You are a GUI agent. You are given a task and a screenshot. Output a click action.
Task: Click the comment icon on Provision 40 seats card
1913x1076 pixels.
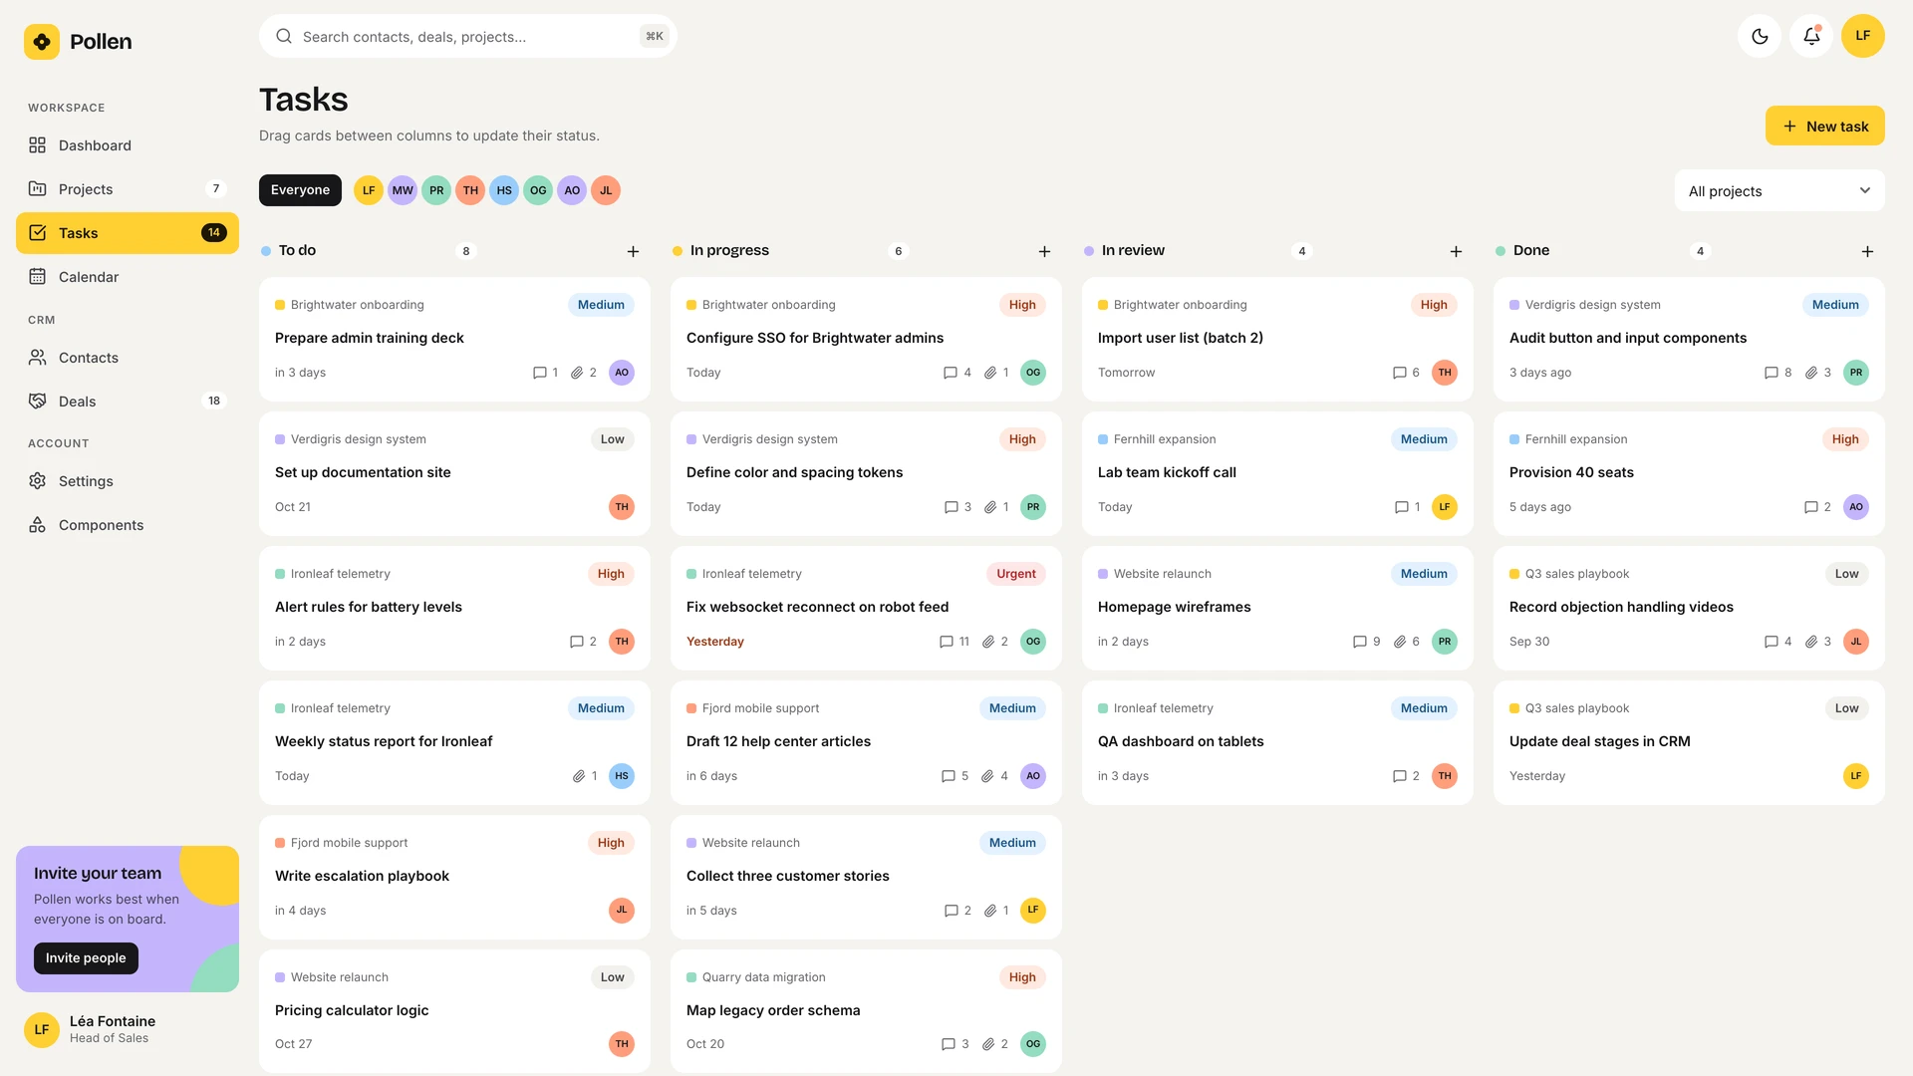[x=1811, y=507]
